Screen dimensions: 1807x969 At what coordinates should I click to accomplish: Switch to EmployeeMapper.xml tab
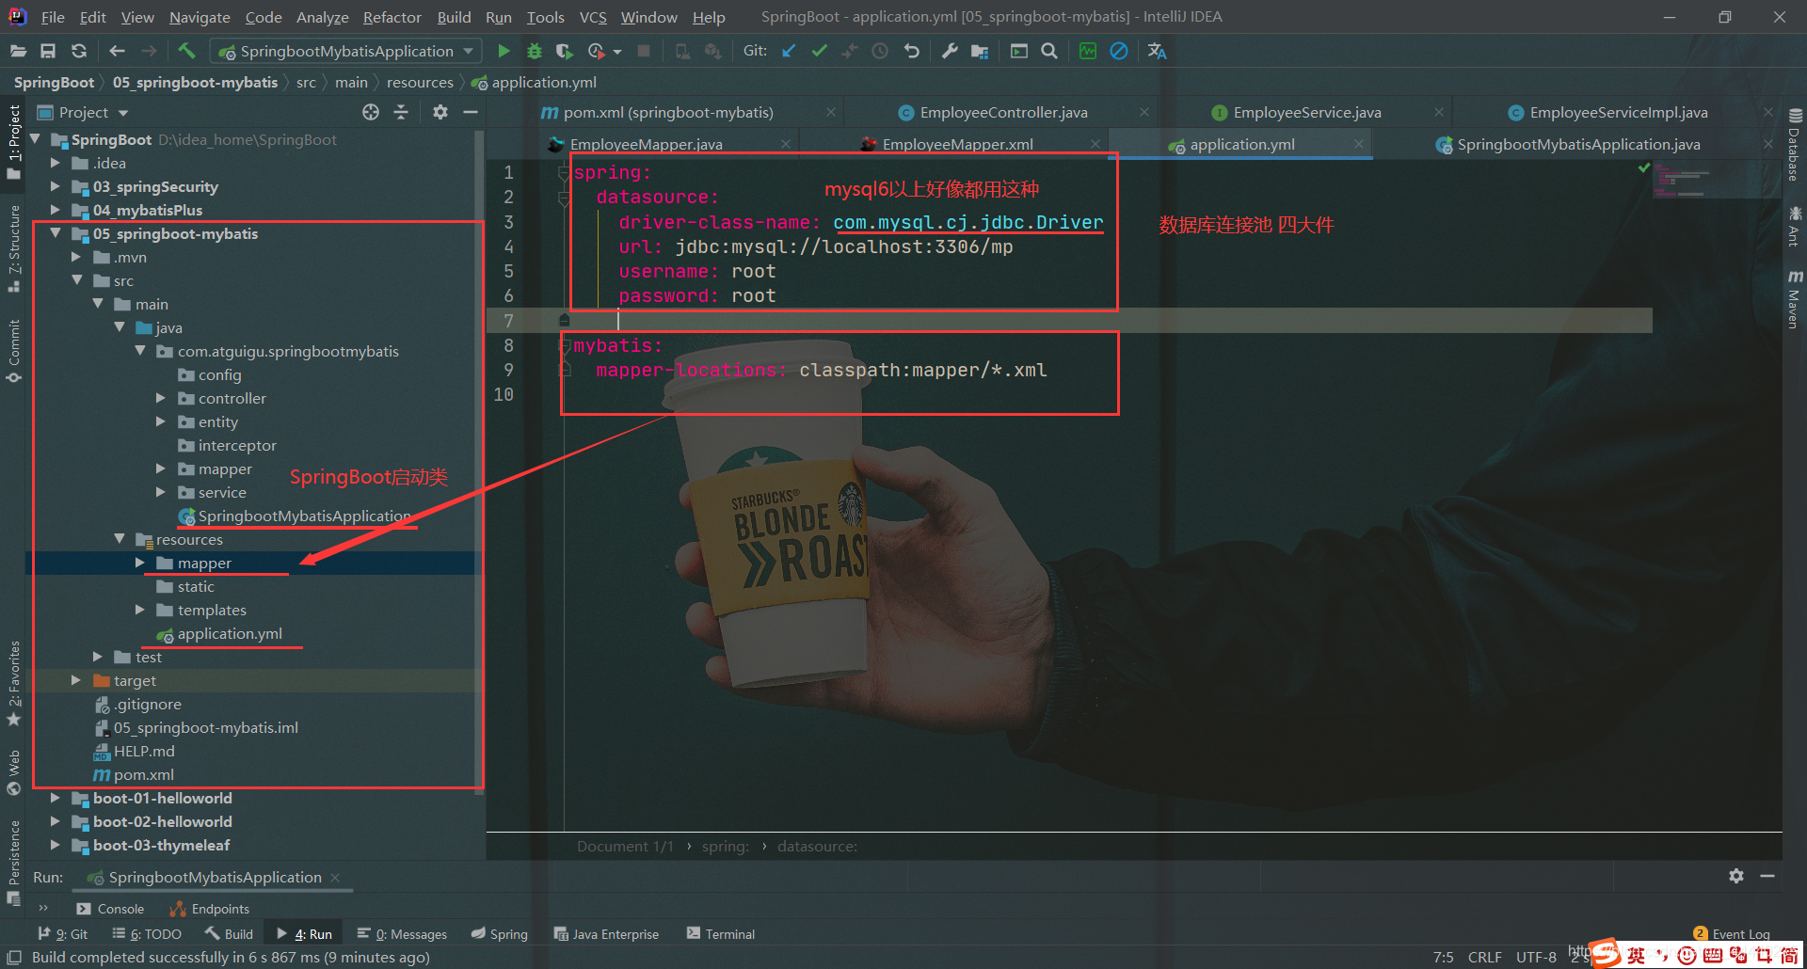tap(957, 144)
